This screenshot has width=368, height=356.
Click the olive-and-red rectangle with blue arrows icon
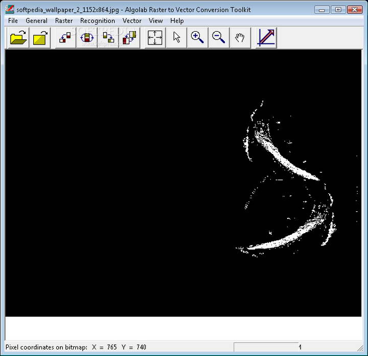pyautogui.click(x=87, y=37)
